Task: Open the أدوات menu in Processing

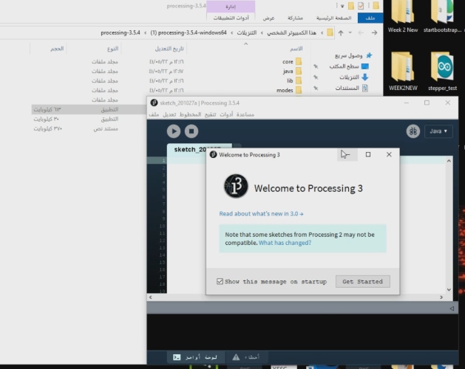Action: [x=226, y=114]
